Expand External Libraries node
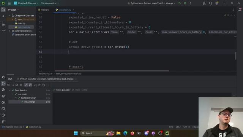This screenshot has width=243, height=137. coord(9,31)
